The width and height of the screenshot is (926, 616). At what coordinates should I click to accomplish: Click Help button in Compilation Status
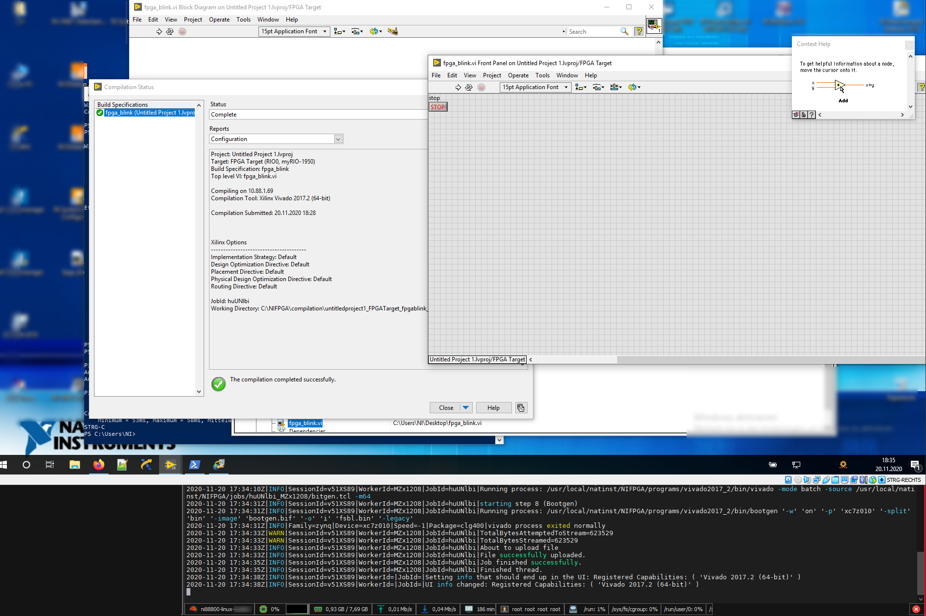click(x=493, y=407)
